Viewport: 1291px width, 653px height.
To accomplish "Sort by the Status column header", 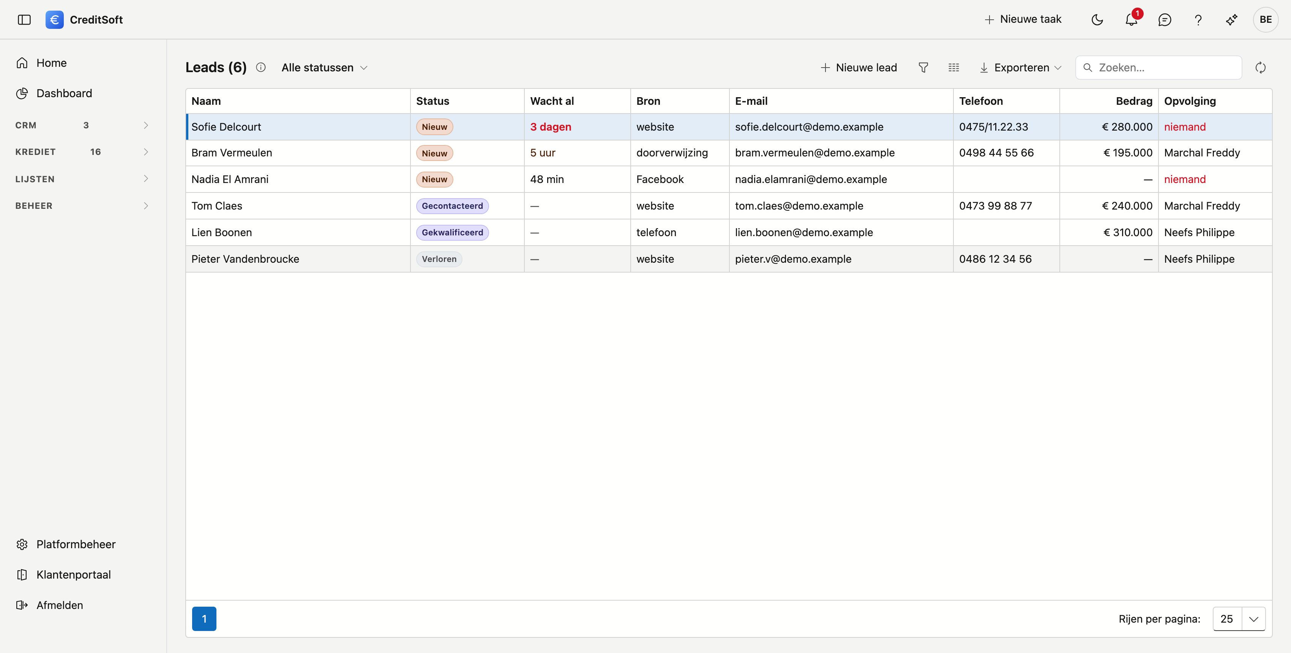I will (x=467, y=101).
